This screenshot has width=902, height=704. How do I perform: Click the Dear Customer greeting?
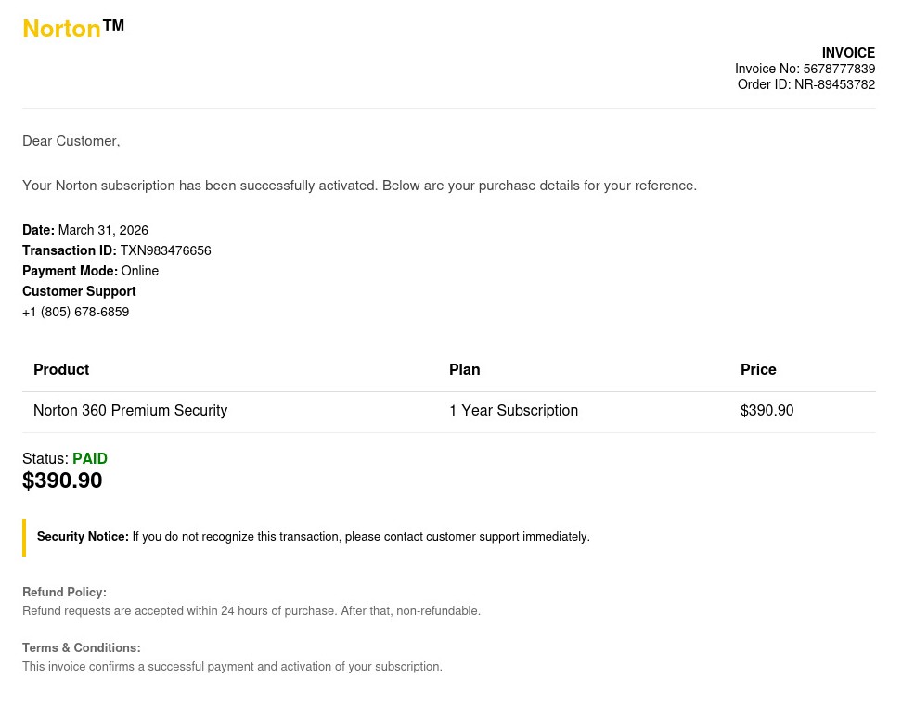point(71,141)
